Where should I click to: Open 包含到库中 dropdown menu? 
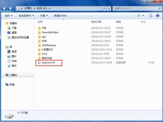(26, 16)
